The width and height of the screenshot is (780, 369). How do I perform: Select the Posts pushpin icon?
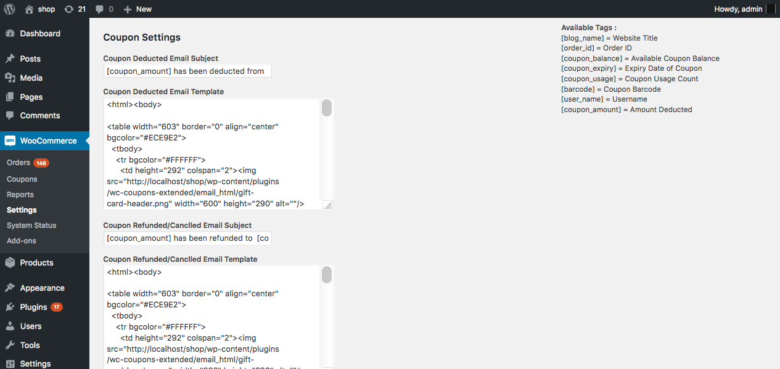click(10, 59)
